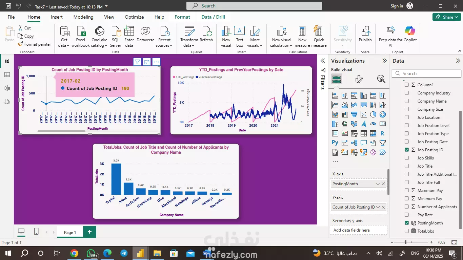Select the Stacked bar chart visual

335,95
